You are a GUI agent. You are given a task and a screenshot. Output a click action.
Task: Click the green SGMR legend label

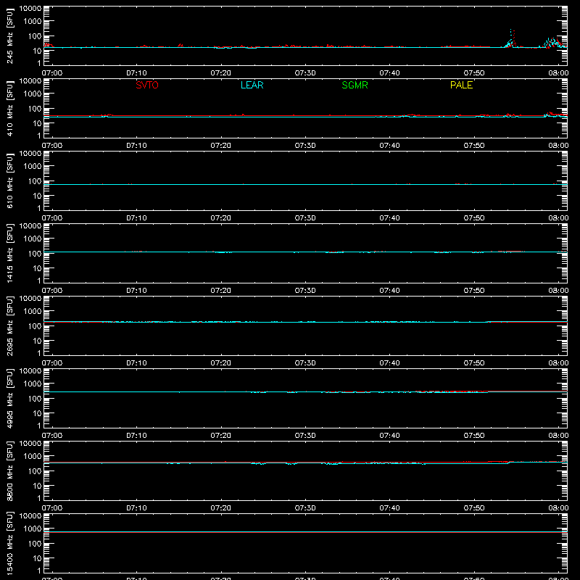click(x=355, y=85)
